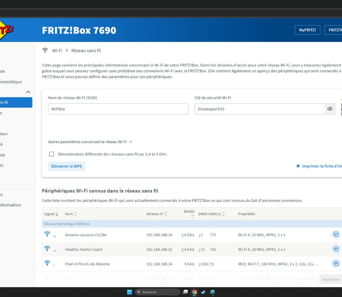Click MLO, Wi-Fi 7 properties text

(x=278, y=264)
